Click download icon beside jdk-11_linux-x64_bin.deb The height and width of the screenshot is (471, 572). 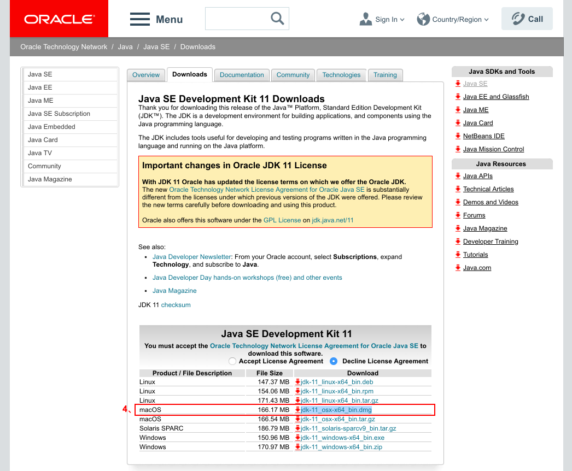pos(297,382)
